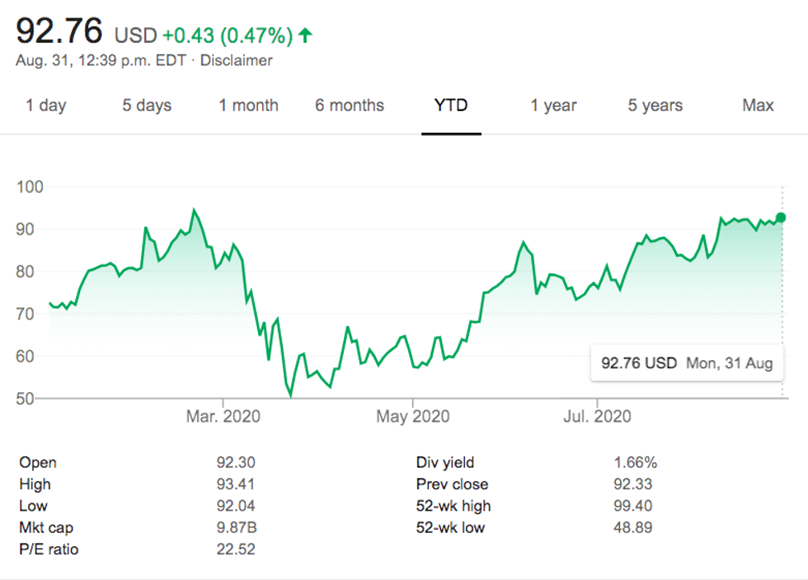This screenshot has width=808, height=580.
Task: Click the May 2020 axis label
Action: (x=413, y=416)
